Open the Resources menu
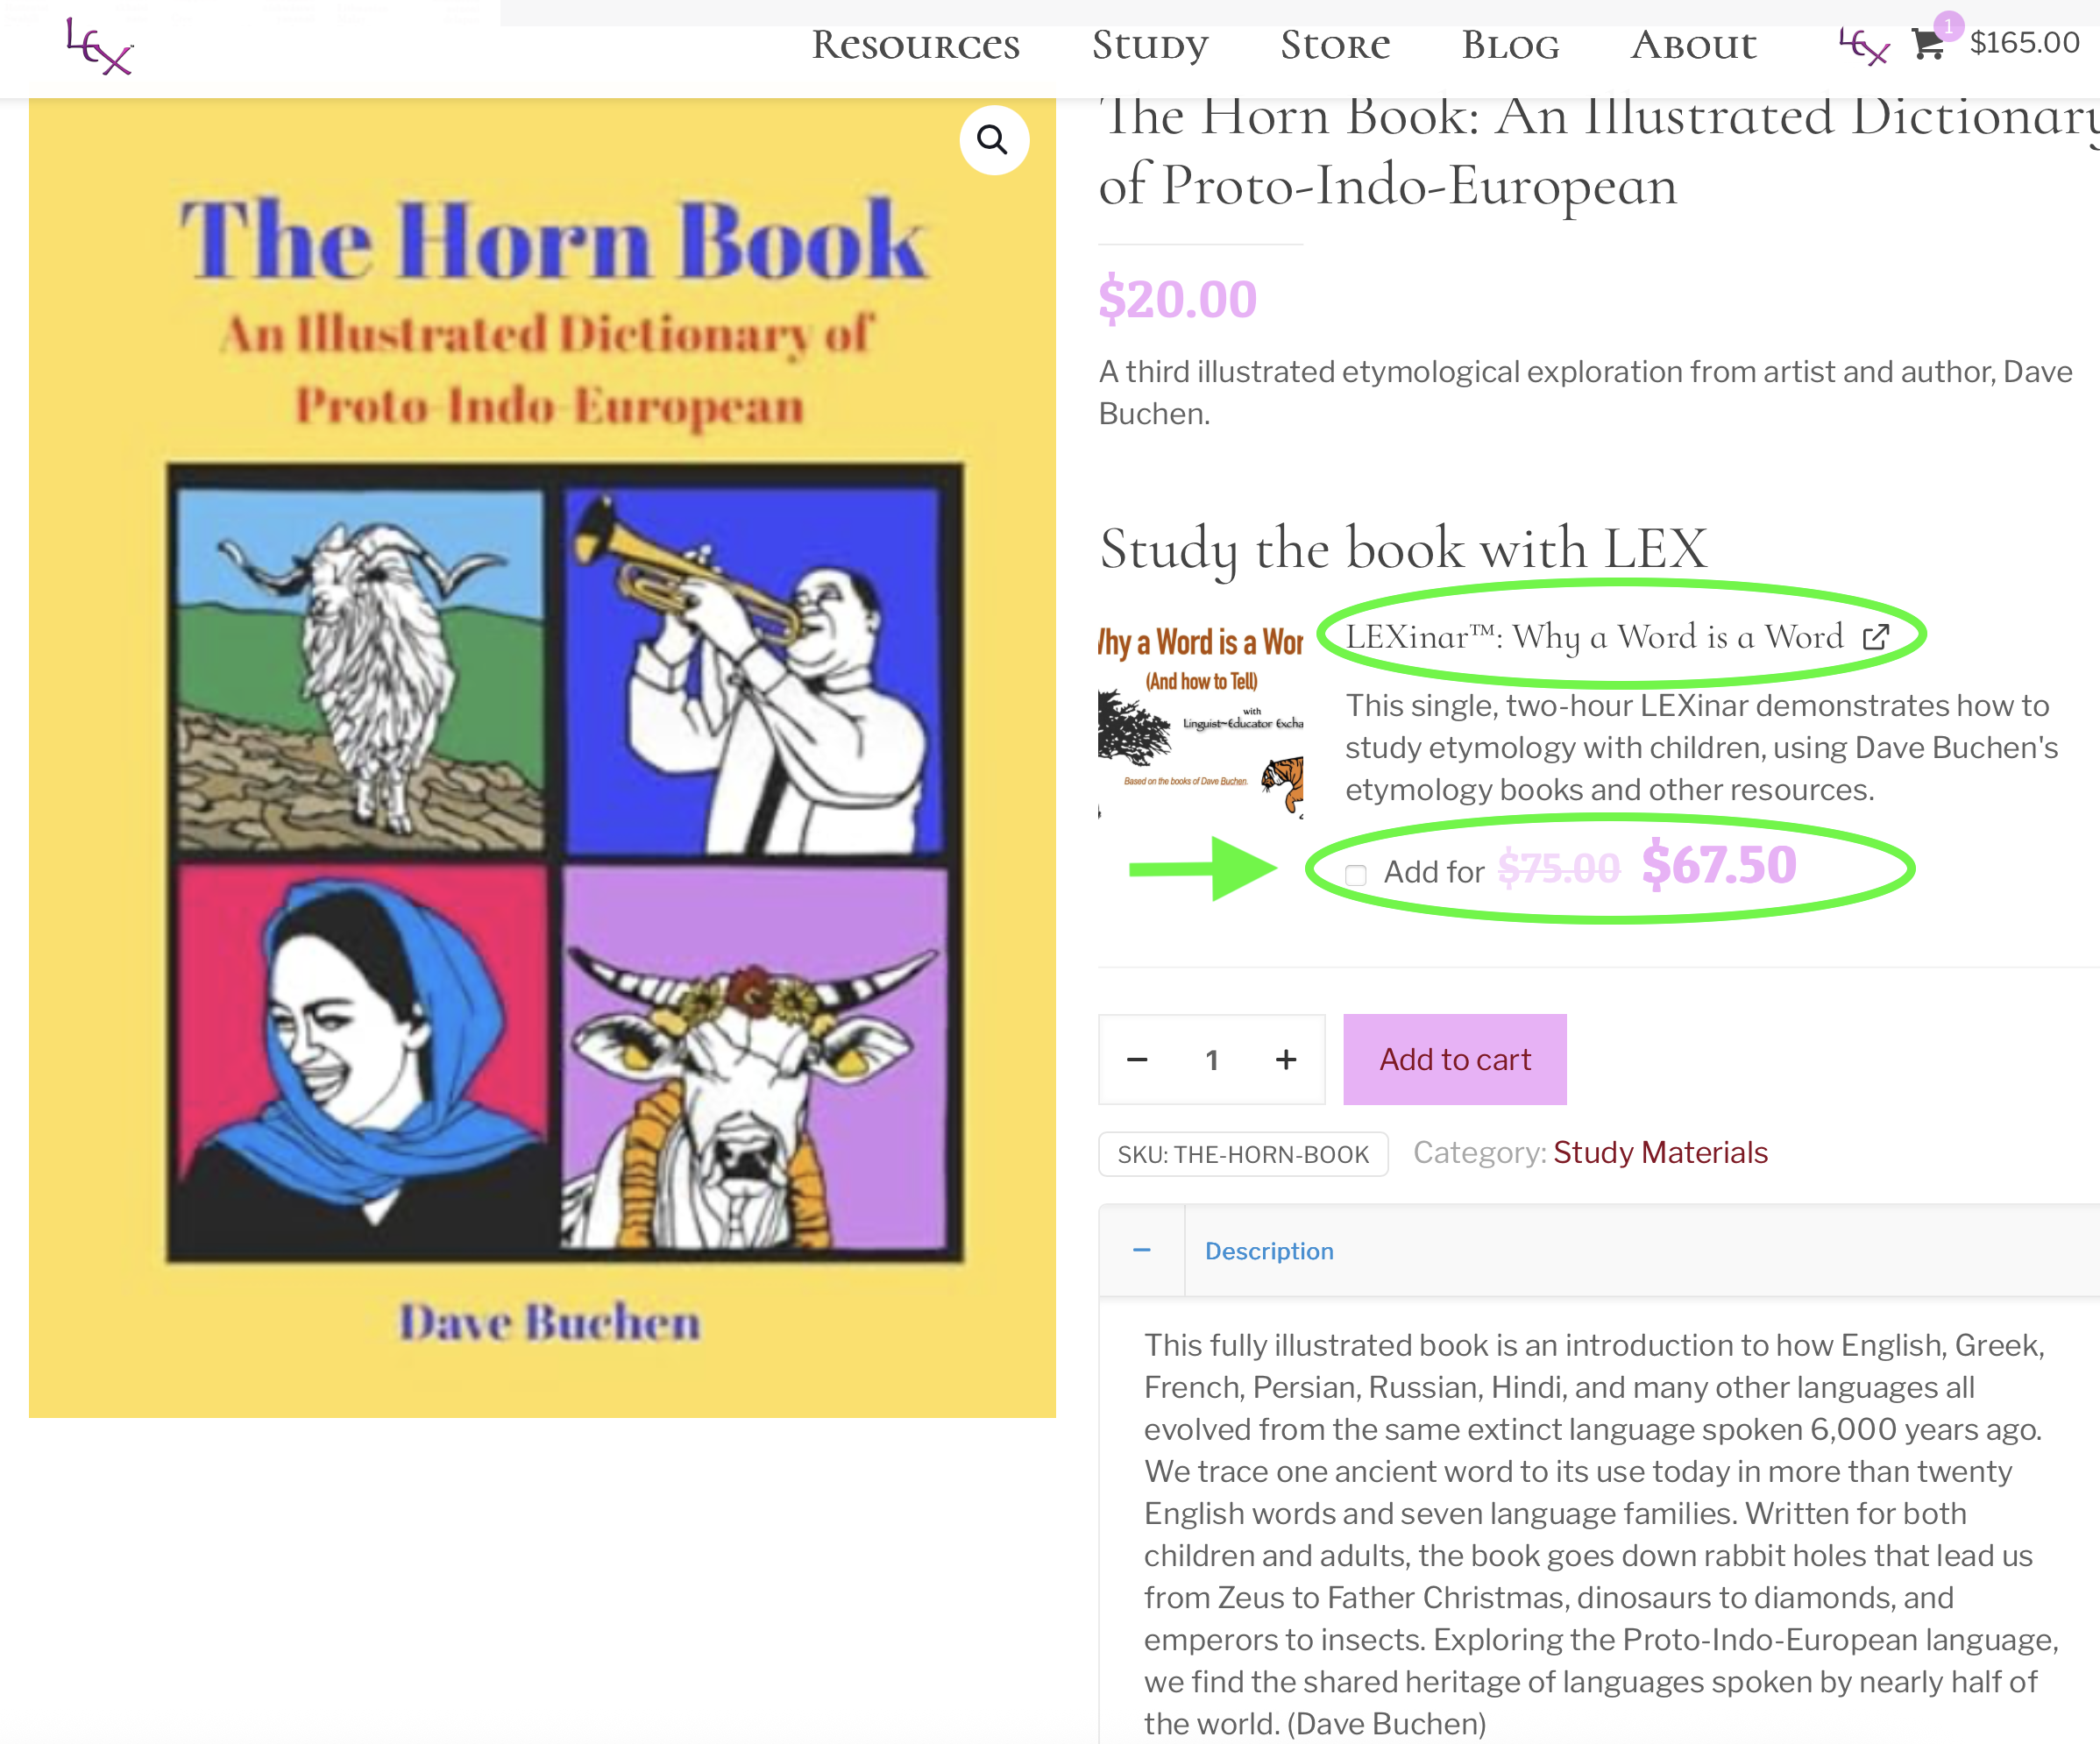Screen dimensions: 2100x1744 (915, 45)
